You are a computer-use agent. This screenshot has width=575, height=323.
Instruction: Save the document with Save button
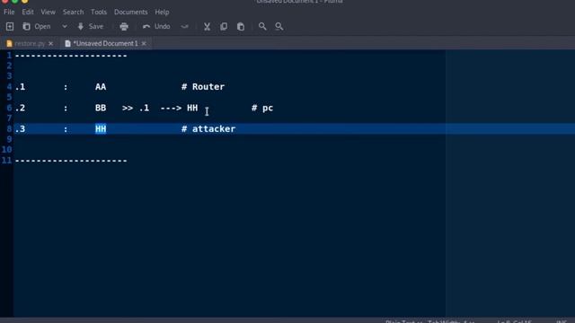(90, 26)
